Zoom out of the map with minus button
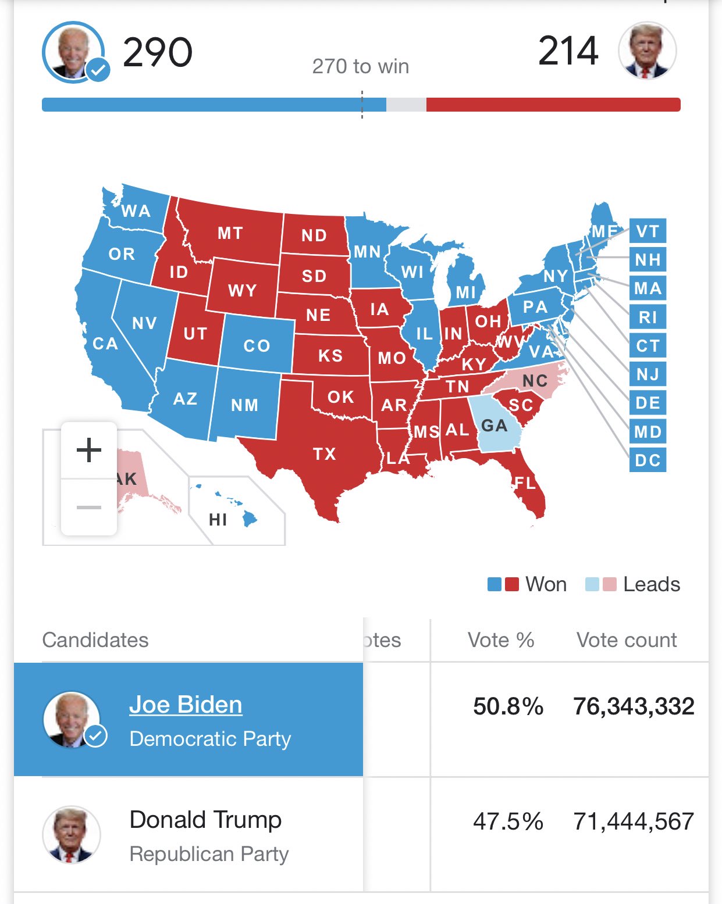 [89, 507]
